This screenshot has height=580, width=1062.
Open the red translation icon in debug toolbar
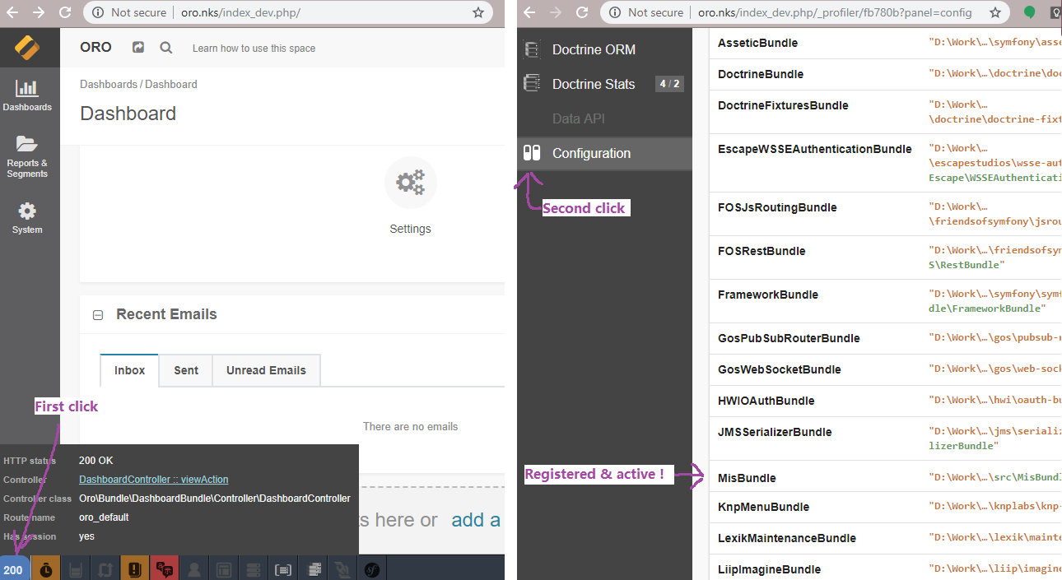point(165,568)
